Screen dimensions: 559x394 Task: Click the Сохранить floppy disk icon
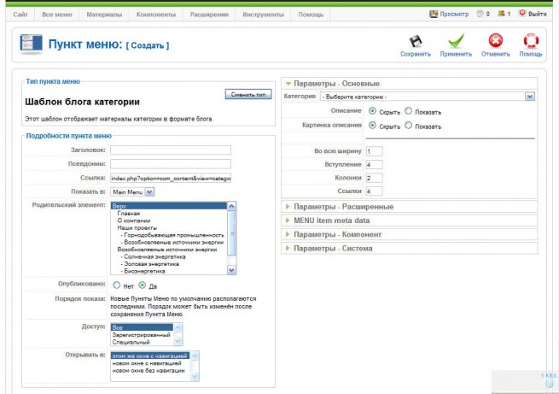pos(416,41)
